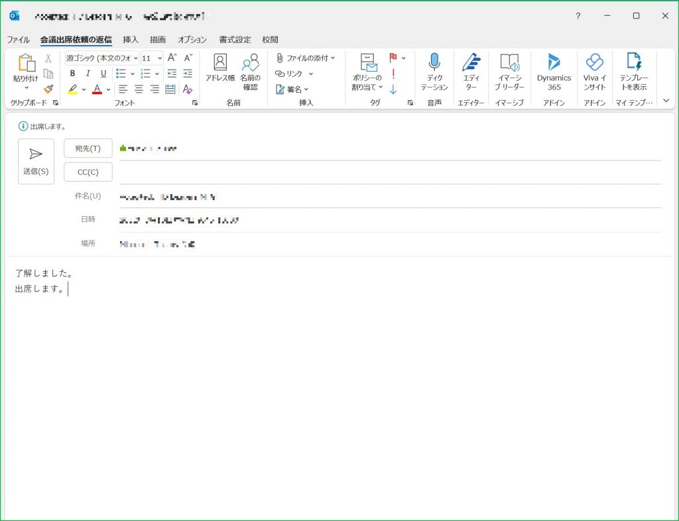The height and width of the screenshot is (521, 679).
Task: Open the Address Book (アドレス帳)
Action: click(x=220, y=68)
